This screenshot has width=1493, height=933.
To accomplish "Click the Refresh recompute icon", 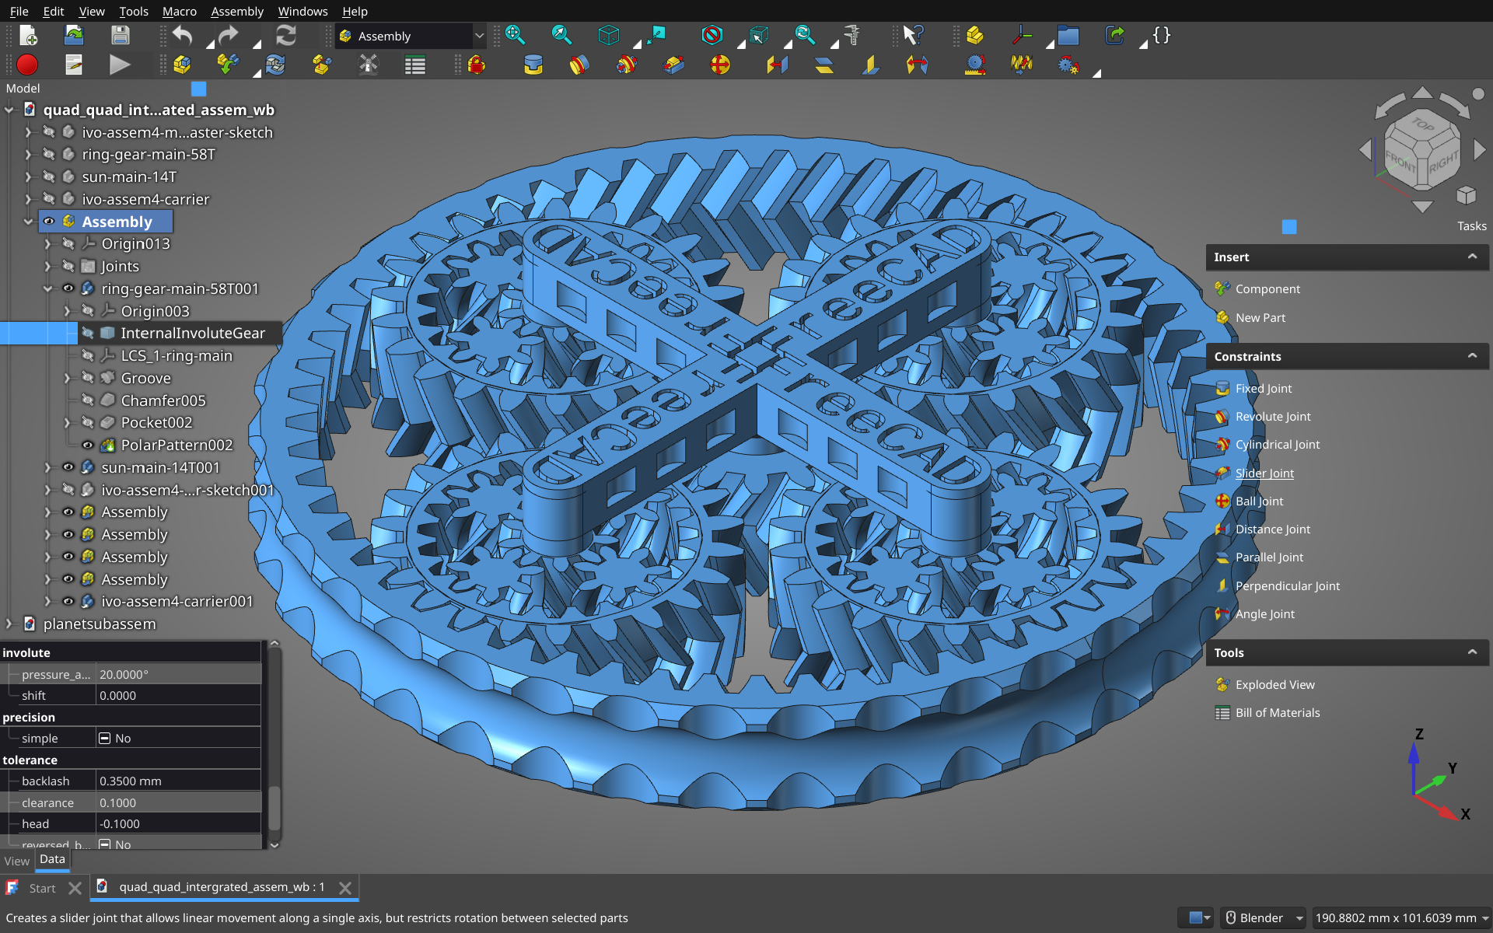I will pyautogui.click(x=286, y=36).
